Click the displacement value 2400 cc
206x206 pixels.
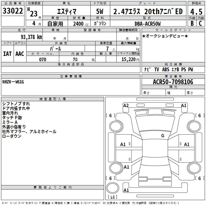point(81,24)
